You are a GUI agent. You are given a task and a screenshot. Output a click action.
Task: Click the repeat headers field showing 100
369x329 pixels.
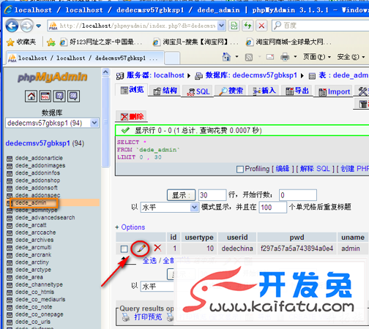point(272,208)
